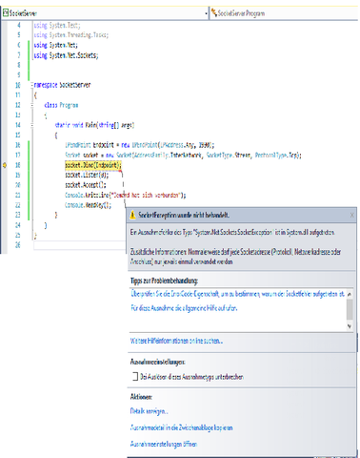The width and height of the screenshot is (360, 458).
Task: Click the Console.WriteLine statement on line 21
Action: tap(126, 195)
